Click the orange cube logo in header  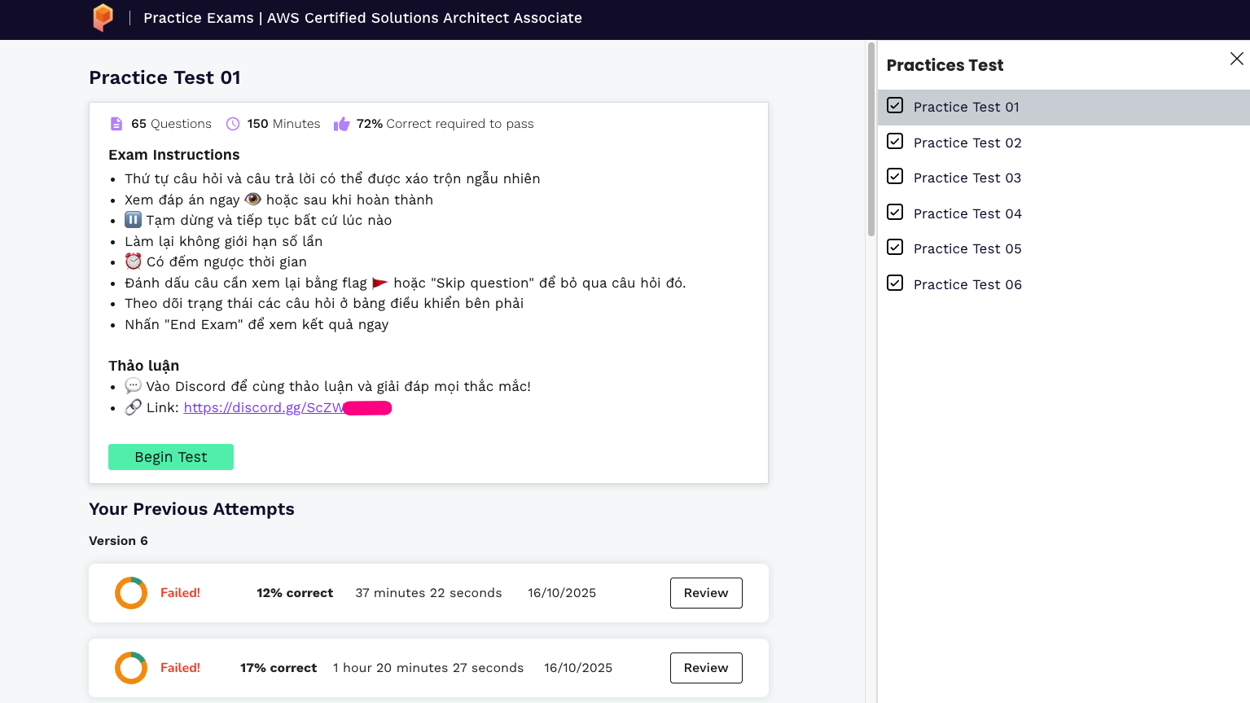click(x=103, y=17)
